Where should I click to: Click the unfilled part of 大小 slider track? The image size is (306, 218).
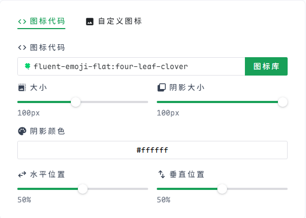point(114,102)
